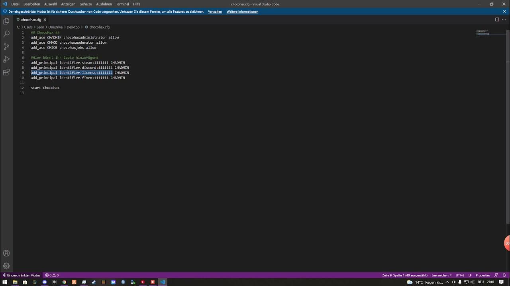Click the Leon breadcrumb segment
This screenshot has height=286, width=510.
pyautogui.click(x=40, y=27)
